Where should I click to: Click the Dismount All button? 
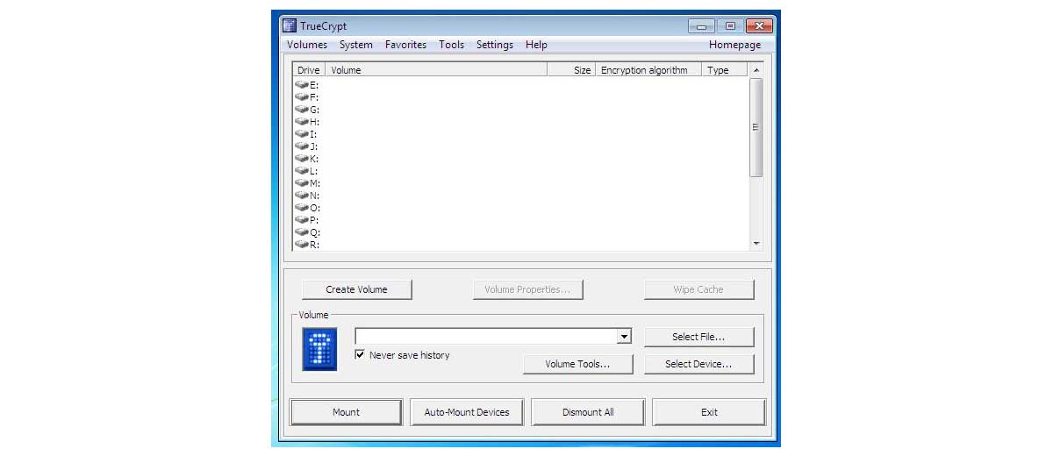tap(588, 412)
